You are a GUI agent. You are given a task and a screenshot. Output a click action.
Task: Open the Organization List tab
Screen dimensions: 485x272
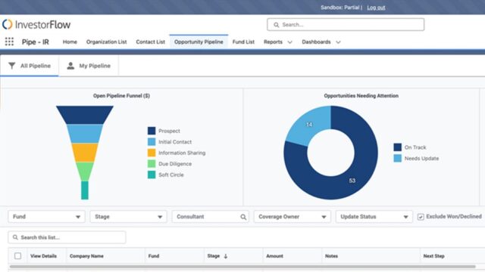click(106, 42)
